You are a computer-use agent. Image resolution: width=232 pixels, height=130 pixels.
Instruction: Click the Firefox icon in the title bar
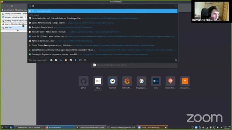tap(2, 1)
